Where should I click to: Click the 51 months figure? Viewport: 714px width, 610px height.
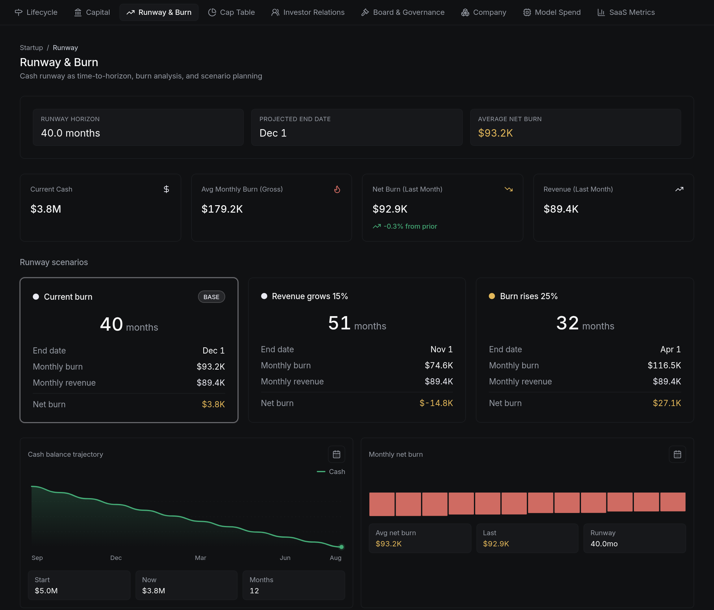pyautogui.click(x=357, y=324)
